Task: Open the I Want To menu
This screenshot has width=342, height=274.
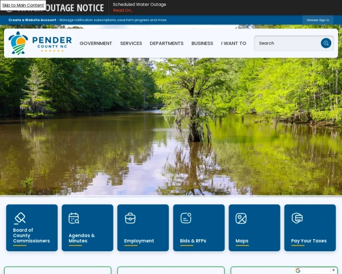Action: [234, 43]
